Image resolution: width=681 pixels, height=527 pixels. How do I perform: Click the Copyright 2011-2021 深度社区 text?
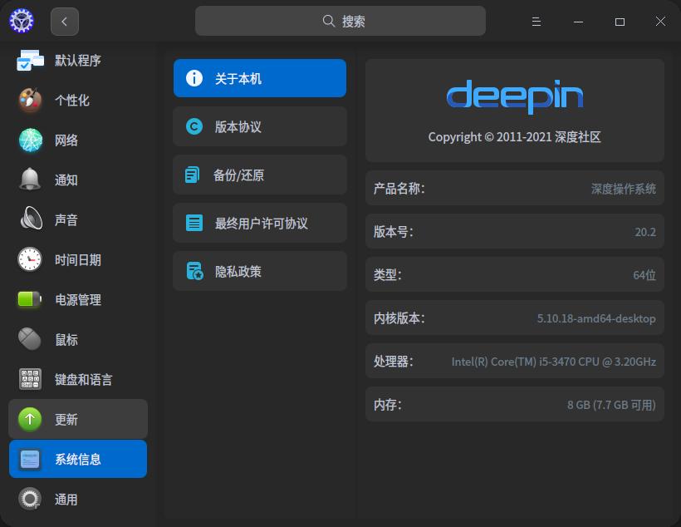tap(515, 137)
